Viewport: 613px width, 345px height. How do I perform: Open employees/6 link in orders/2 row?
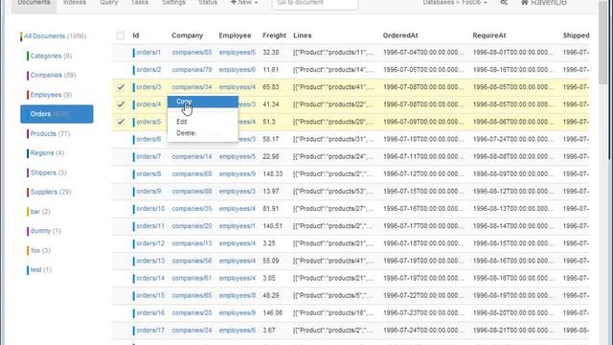tap(238, 70)
